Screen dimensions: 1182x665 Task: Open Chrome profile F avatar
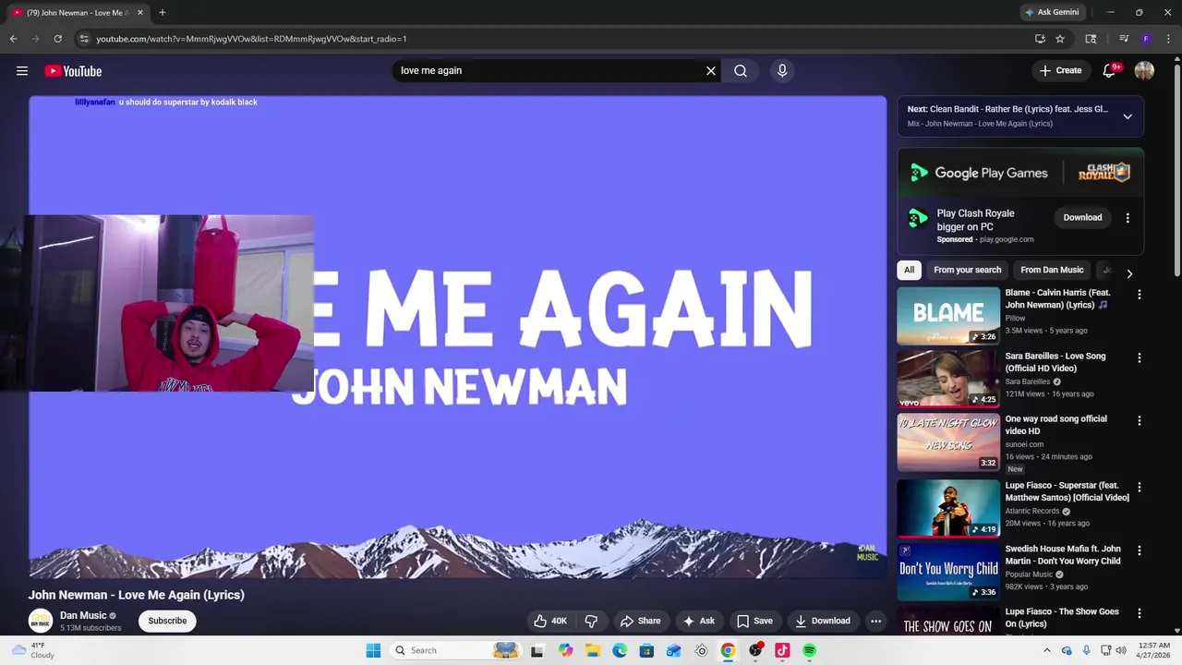point(1146,39)
